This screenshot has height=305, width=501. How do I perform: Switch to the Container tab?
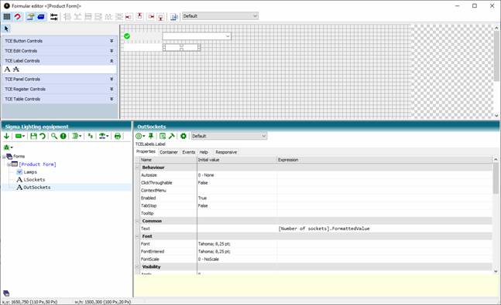click(x=169, y=152)
